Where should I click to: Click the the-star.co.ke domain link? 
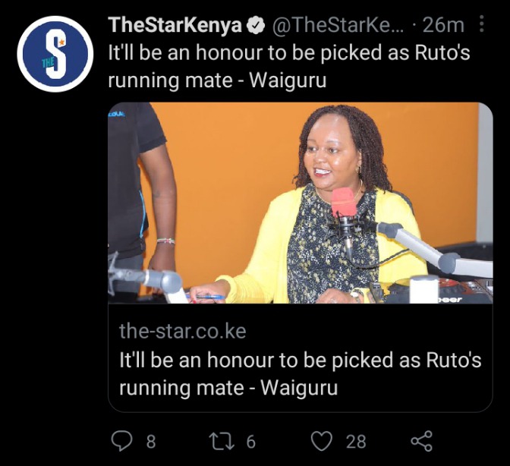pos(182,331)
